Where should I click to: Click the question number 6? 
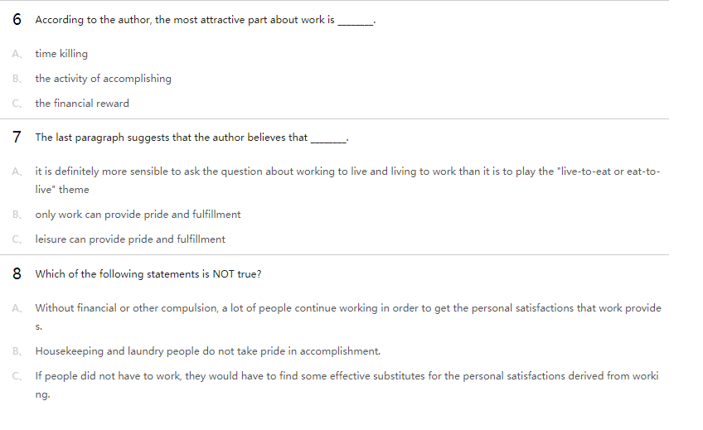(17, 20)
